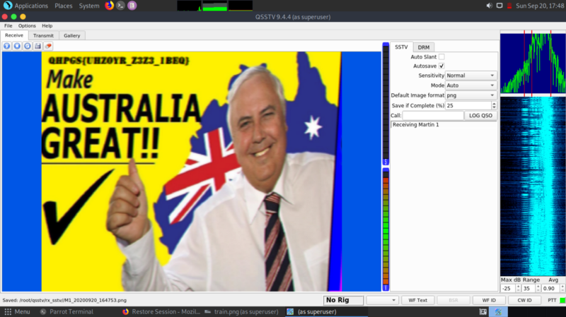
Task: Switch to the Transmit tab
Action: pos(43,35)
